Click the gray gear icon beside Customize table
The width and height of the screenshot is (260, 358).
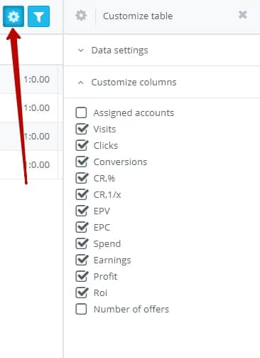click(x=81, y=16)
